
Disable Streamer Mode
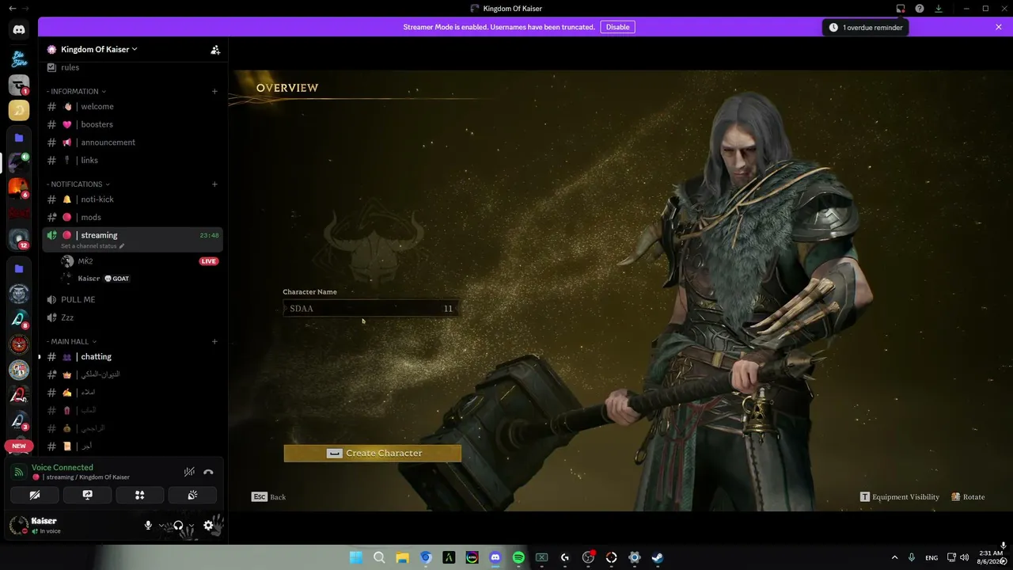pyautogui.click(x=617, y=27)
